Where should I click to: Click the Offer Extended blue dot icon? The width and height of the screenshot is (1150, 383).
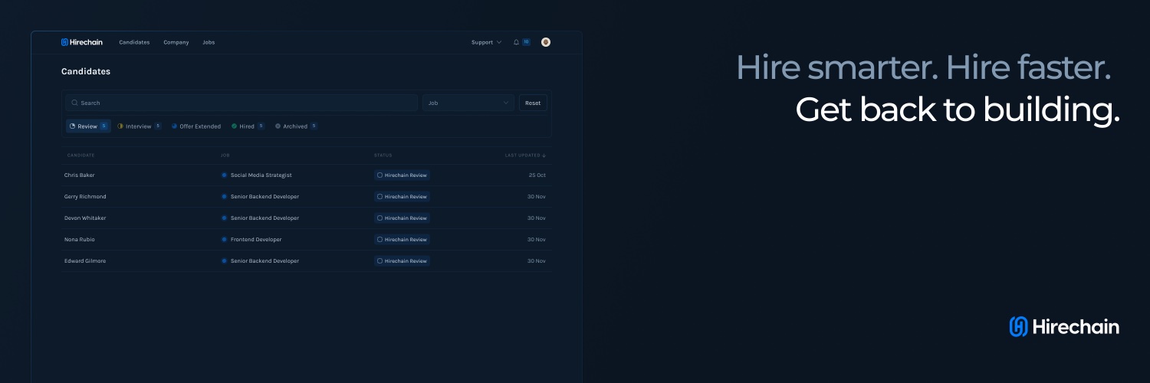point(174,126)
